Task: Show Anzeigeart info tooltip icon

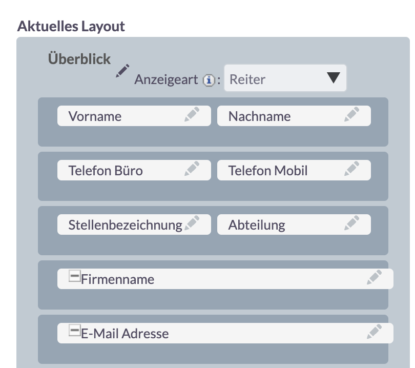Action: point(209,80)
